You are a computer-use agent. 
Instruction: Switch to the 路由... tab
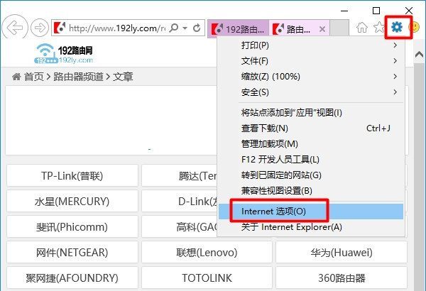pyautogui.click(x=299, y=28)
